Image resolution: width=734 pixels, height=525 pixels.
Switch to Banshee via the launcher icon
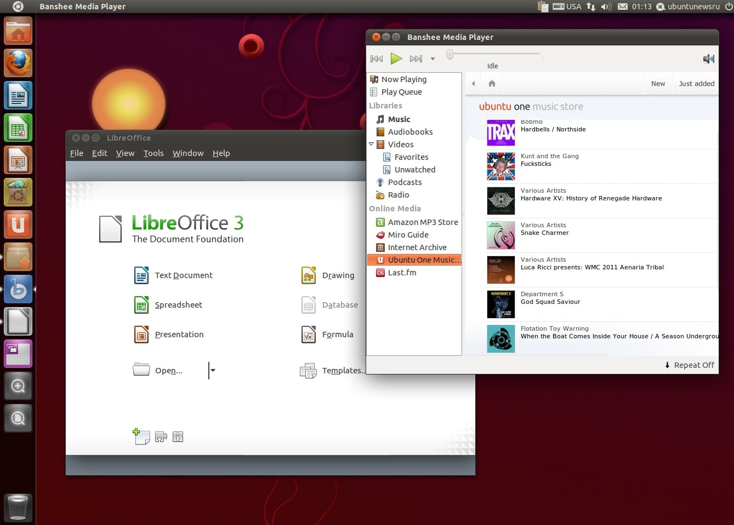pos(18,289)
